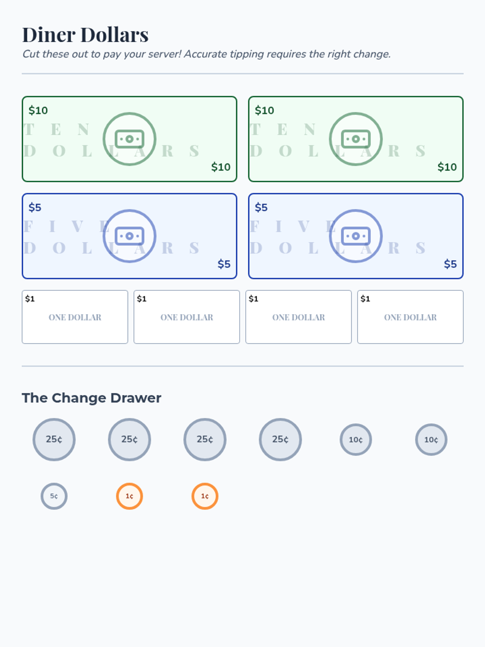Pick the 5¢ nickel coin

point(54,496)
